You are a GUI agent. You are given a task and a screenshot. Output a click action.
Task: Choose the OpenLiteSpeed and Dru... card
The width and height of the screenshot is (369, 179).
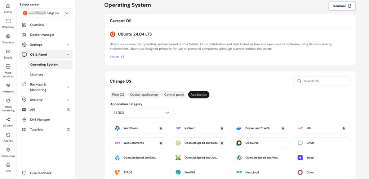click(x=138, y=158)
